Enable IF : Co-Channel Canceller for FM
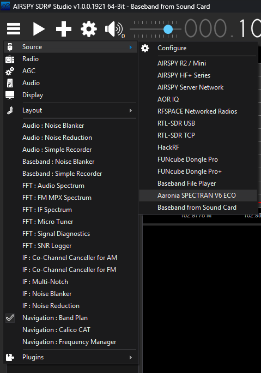Viewport: 261px width, 373px height. tap(71, 270)
